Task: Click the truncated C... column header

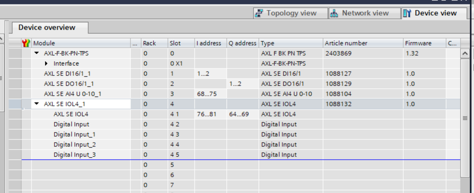Action: (x=453, y=43)
